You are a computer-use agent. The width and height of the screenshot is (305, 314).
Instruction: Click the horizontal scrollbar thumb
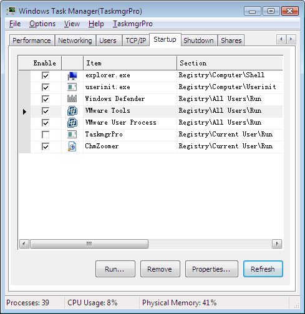point(89,244)
